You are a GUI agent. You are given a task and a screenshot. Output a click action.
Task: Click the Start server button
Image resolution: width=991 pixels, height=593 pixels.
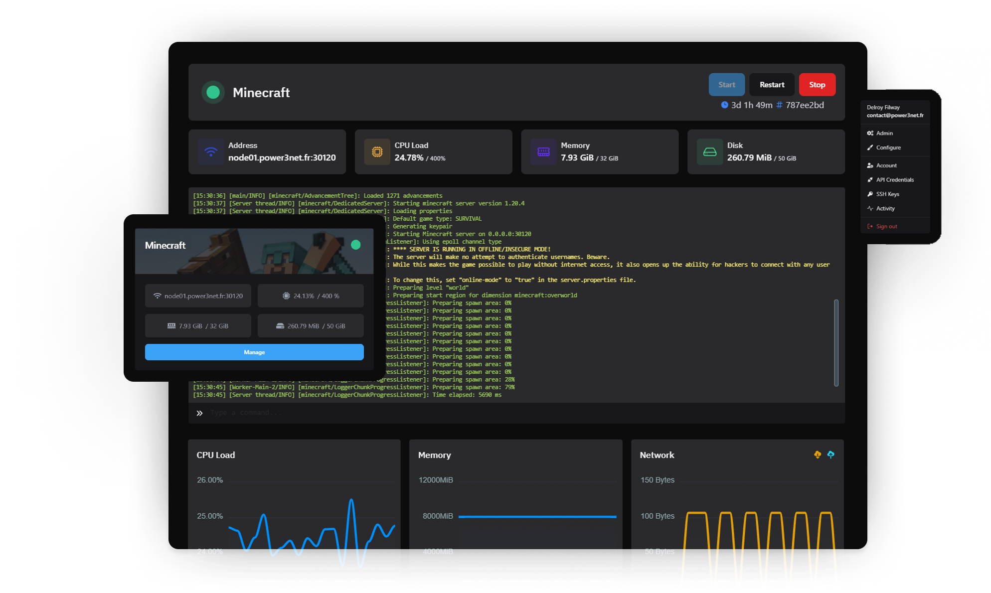pos(726,85)
